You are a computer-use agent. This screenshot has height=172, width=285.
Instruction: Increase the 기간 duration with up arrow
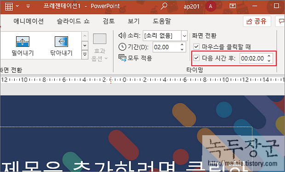182,45
